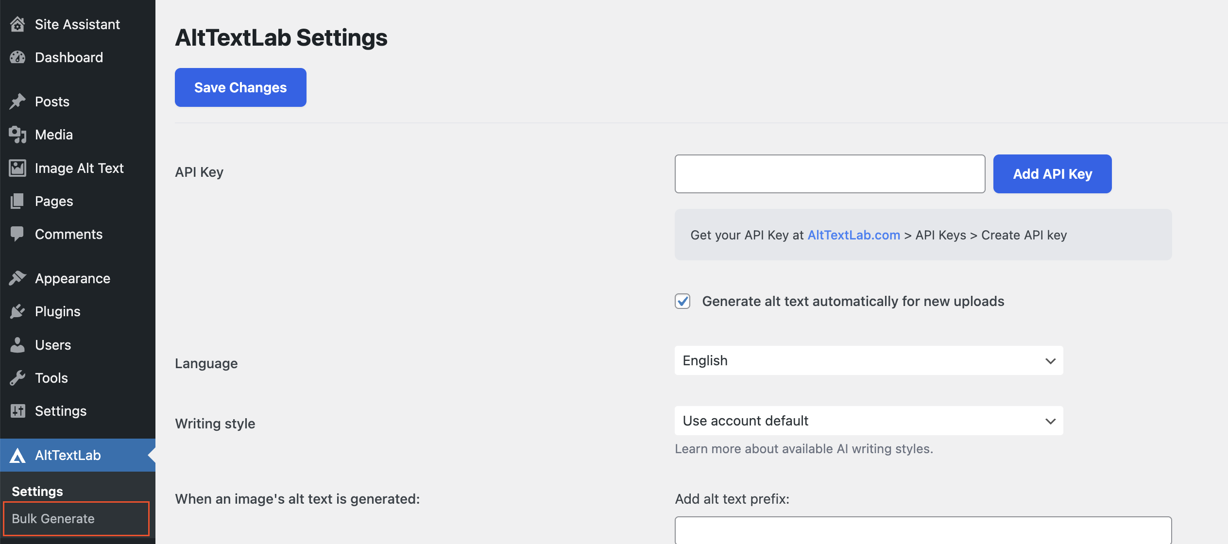Select Image Alt Text menu item

(78, 168)
